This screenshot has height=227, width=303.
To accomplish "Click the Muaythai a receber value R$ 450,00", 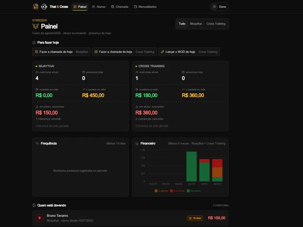I will [93, 95].
